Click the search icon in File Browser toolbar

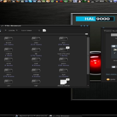point(44,30)
